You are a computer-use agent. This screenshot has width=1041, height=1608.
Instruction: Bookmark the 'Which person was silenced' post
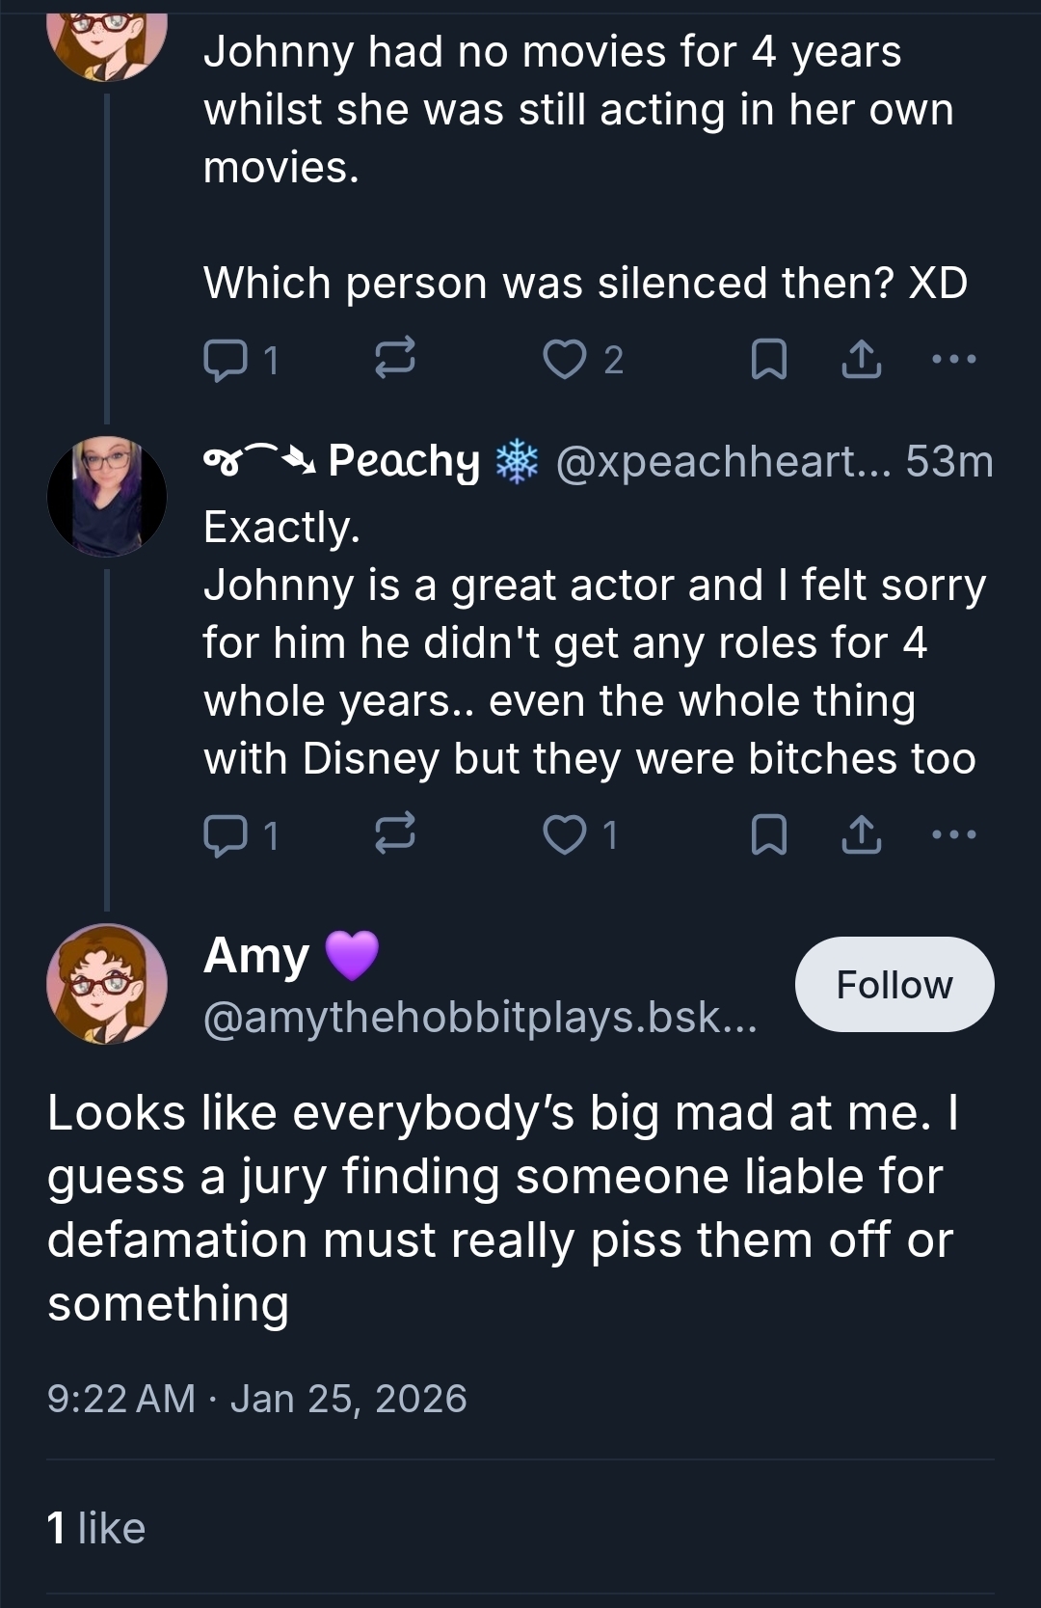pos(768,360)
